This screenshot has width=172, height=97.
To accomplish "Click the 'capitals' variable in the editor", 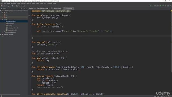I will coord(46,31).
